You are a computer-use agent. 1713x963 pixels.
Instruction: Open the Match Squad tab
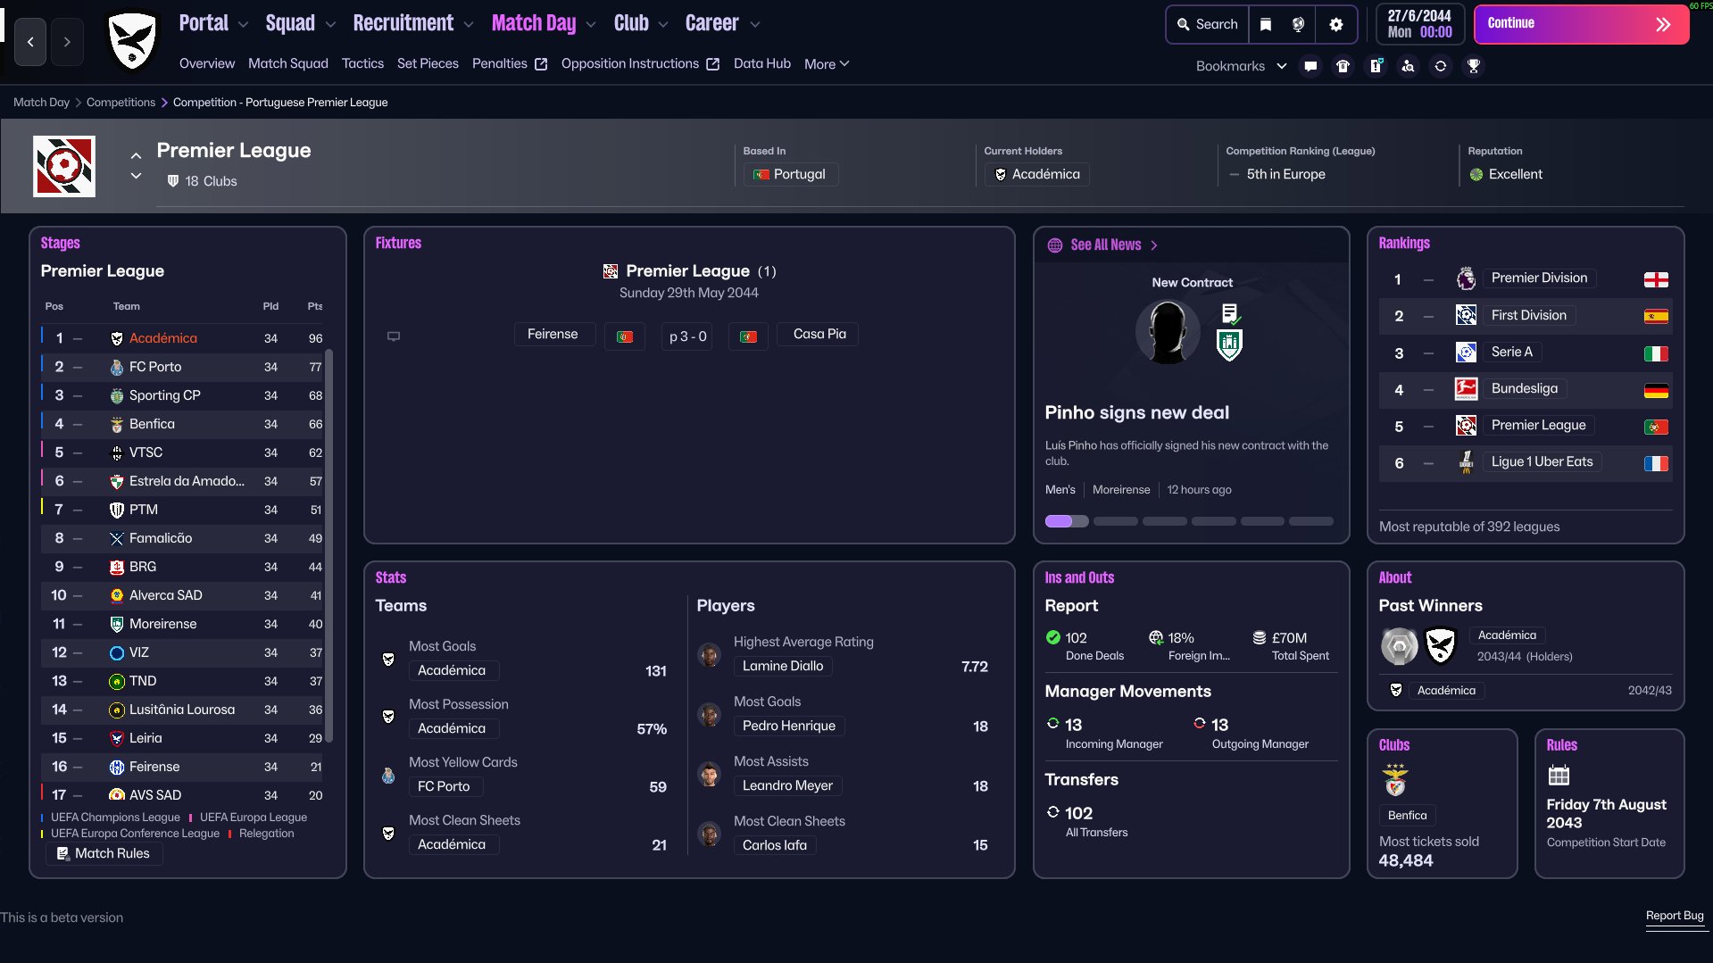tap(288, 63)
